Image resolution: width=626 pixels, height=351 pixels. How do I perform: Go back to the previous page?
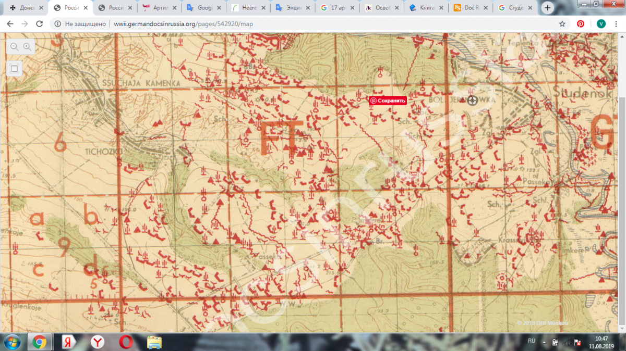10,24
